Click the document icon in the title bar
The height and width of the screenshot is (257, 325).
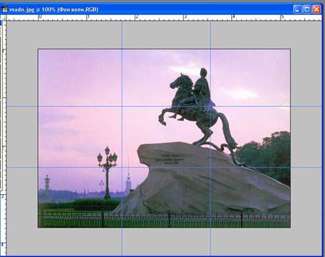(x=4, y=9)
